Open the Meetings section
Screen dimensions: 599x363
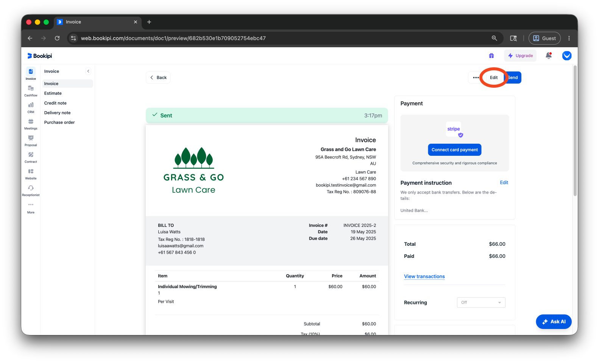[x=31, y=124]
